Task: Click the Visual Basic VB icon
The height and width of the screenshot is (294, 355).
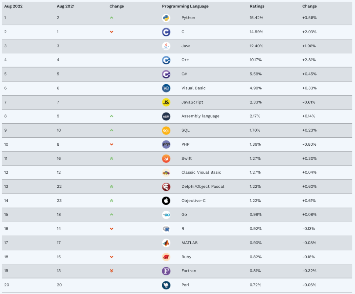Action: pos(166,88)
